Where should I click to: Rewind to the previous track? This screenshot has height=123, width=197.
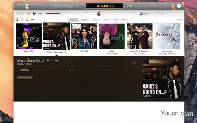click(x=29, y=13)
